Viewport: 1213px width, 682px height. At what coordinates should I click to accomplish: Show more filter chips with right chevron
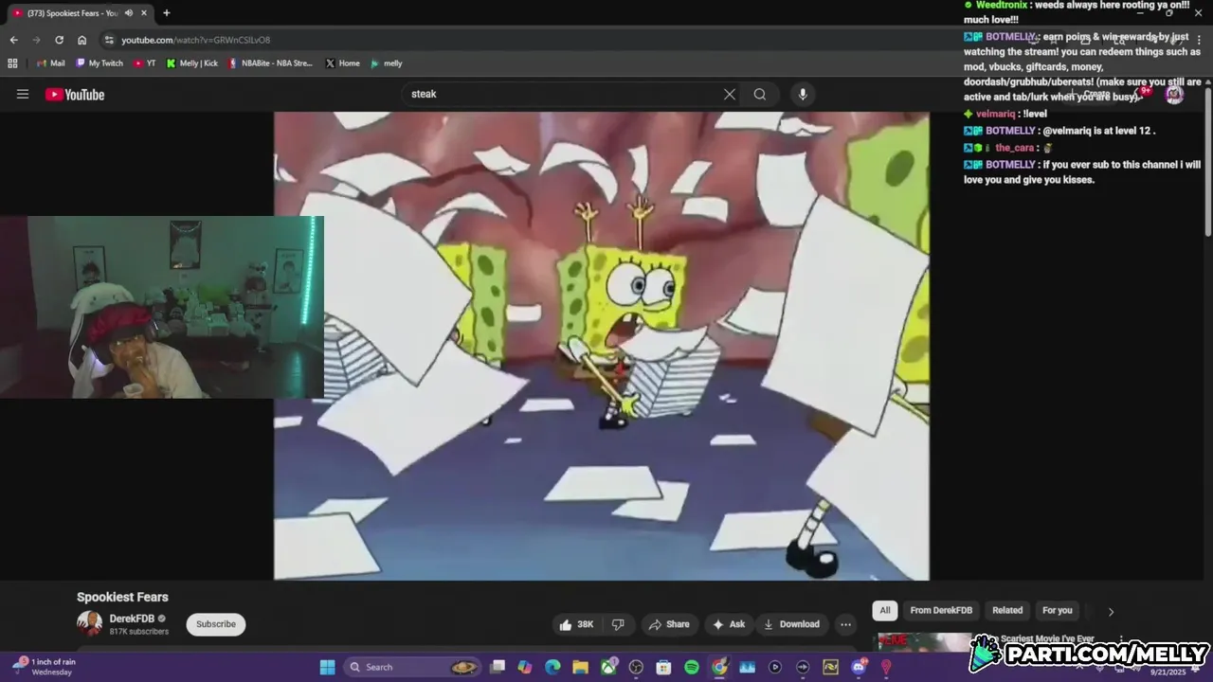click(1111, 611)
